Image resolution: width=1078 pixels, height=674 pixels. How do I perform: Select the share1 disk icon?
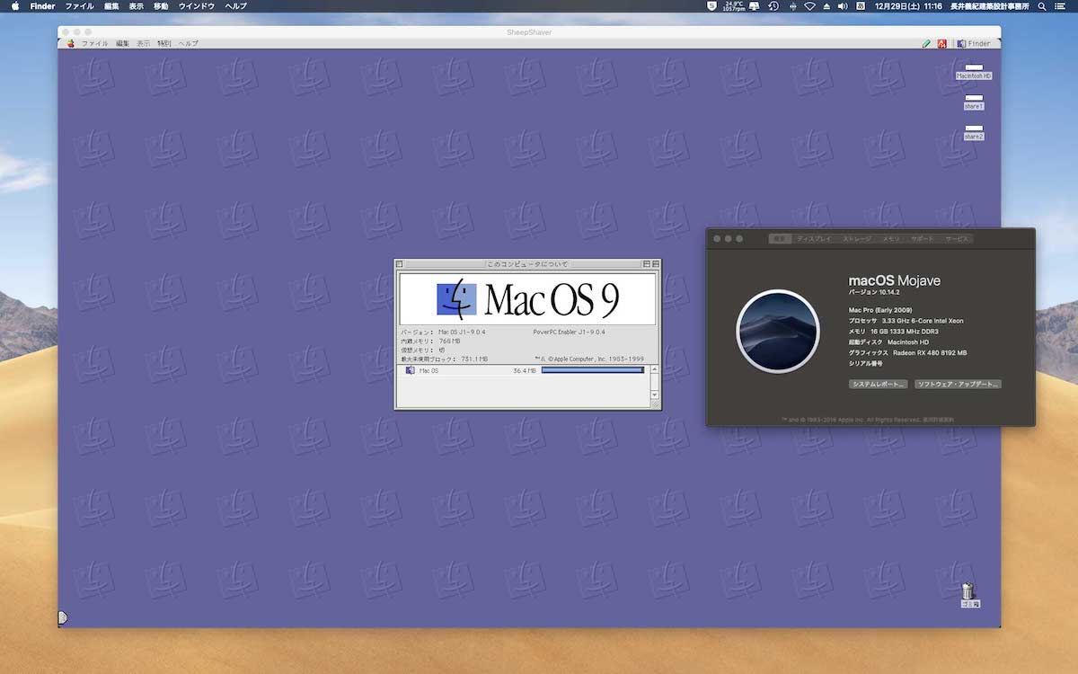(x=974, y=102)
